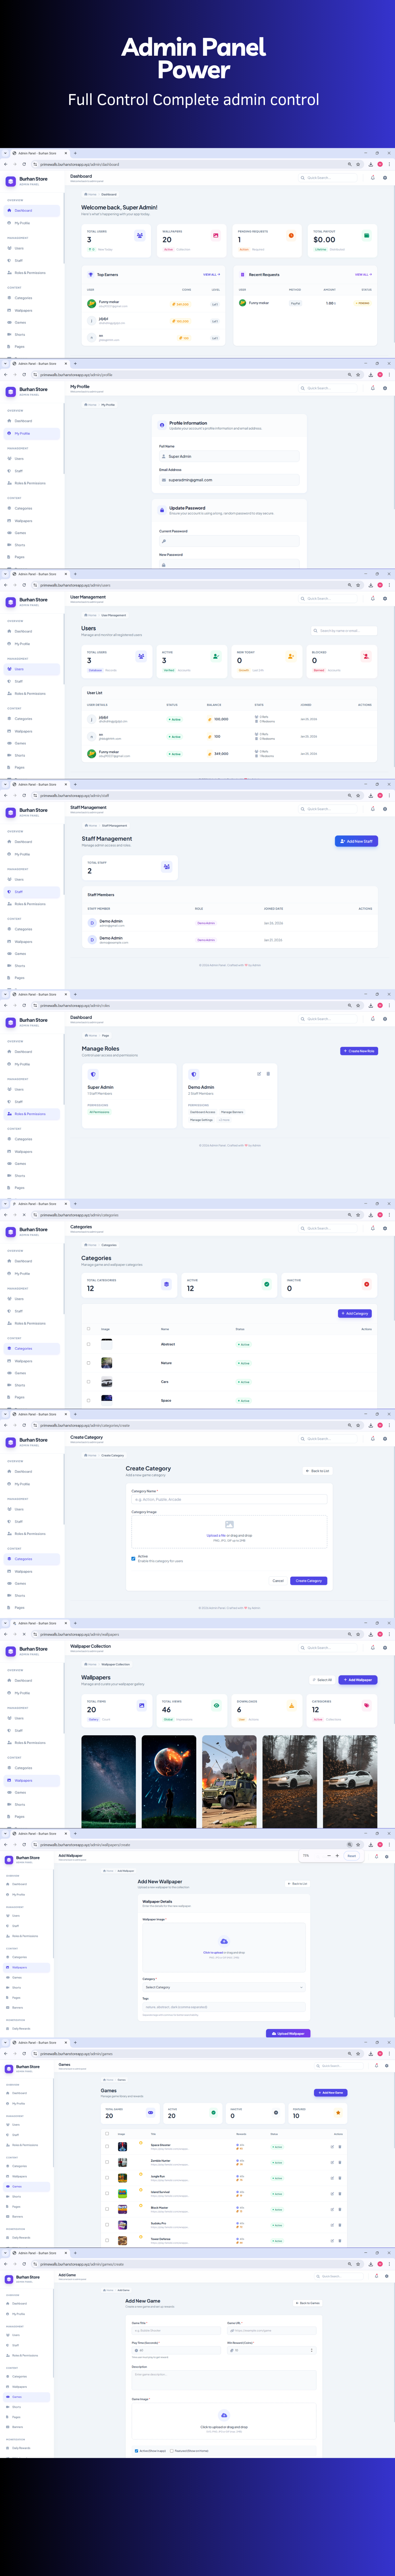Check the Abstract category row checkbox

89,1344
